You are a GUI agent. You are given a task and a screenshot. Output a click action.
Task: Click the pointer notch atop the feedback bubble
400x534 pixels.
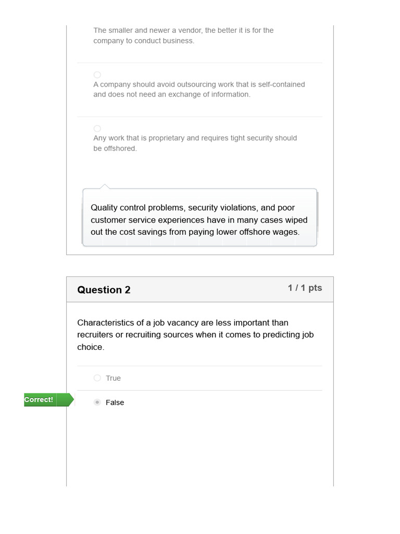105,186
